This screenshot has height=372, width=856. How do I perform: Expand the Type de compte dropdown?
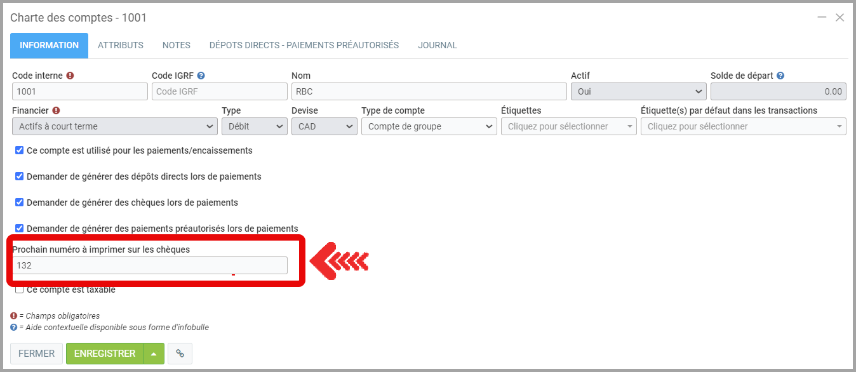pos(429,126)
